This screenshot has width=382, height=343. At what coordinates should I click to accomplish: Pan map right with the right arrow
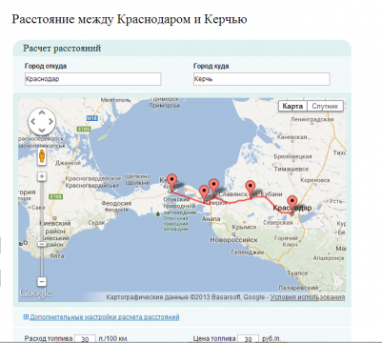point(50,121)
